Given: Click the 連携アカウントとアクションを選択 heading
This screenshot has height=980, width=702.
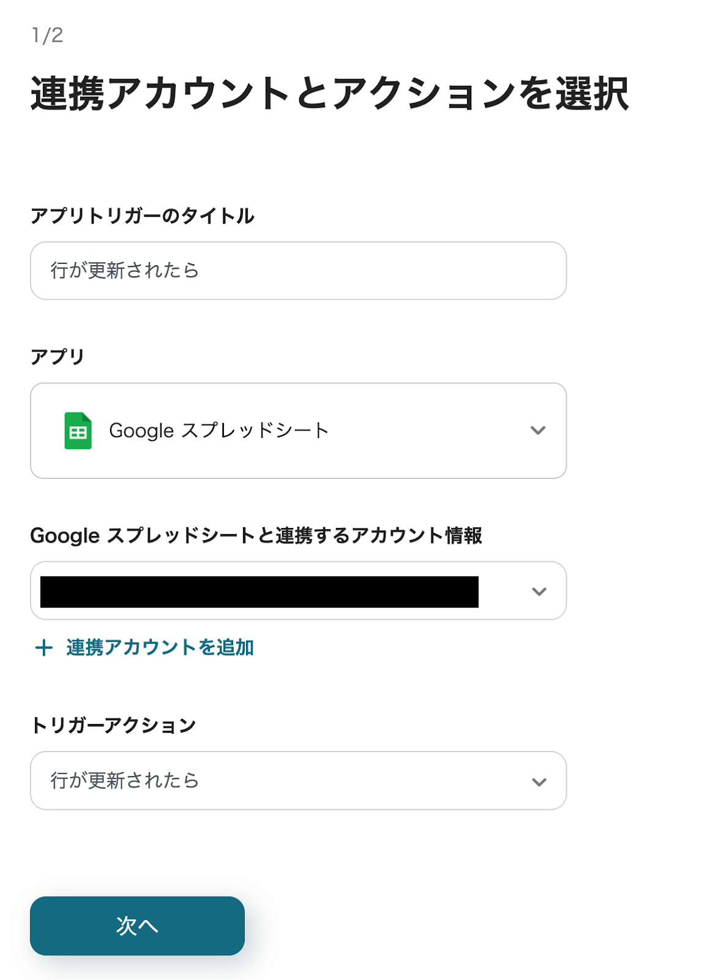Looking at the screenshot, I should [329, 94].
